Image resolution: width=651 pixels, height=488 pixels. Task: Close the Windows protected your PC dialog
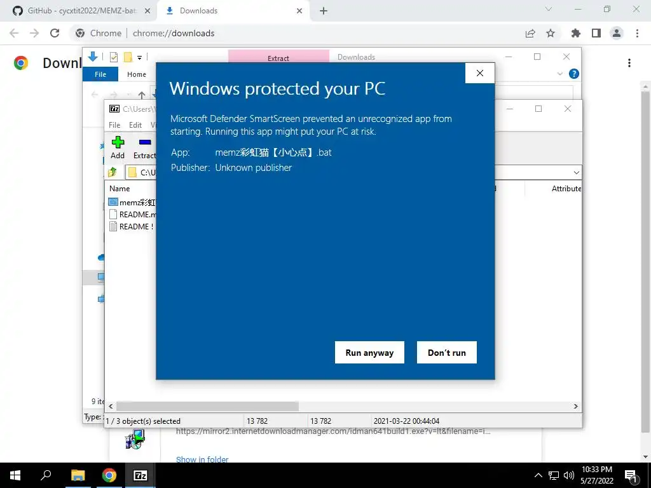(480, 73)
